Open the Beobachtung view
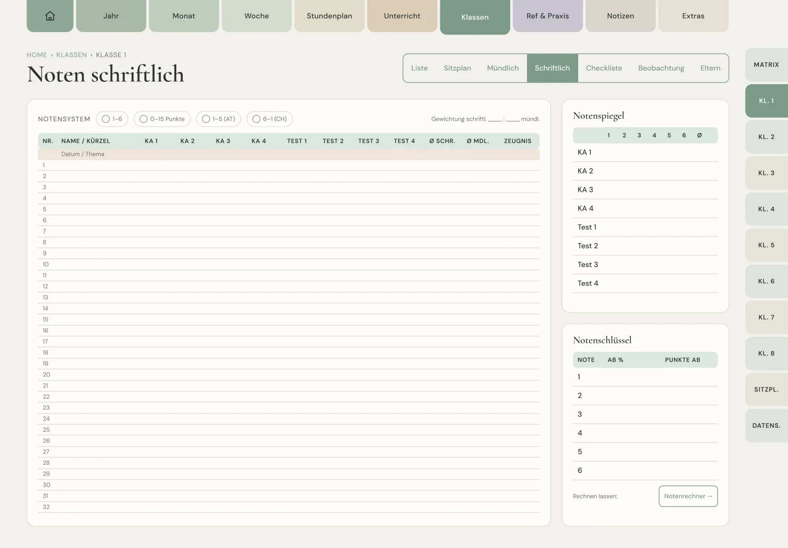Viewport: 788px width, 548px height. [661, 68]
